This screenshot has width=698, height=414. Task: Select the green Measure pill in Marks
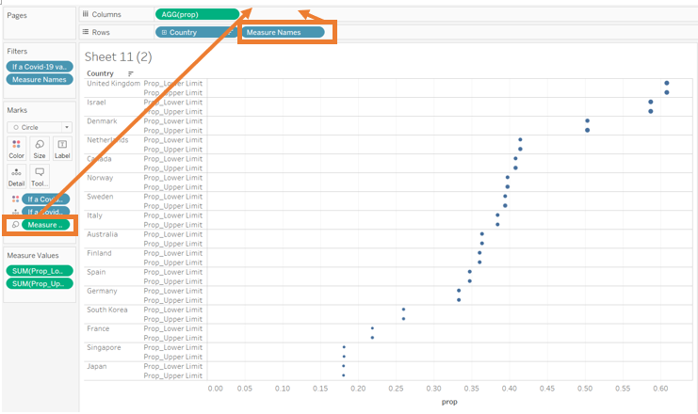coord(46,225)
